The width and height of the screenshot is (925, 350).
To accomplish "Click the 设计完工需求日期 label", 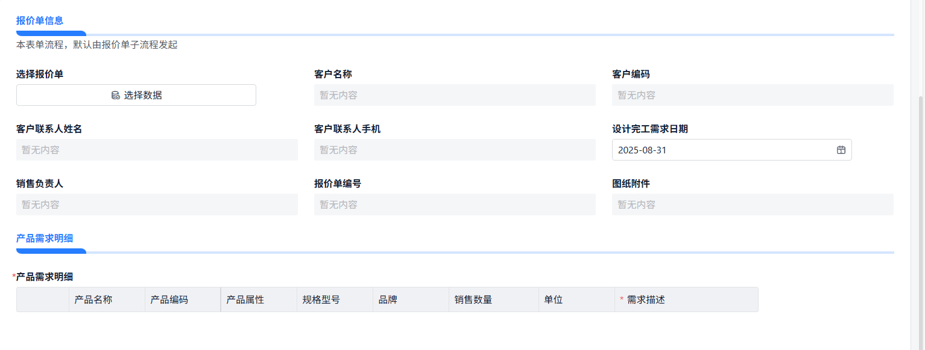I will coord(650,129).
